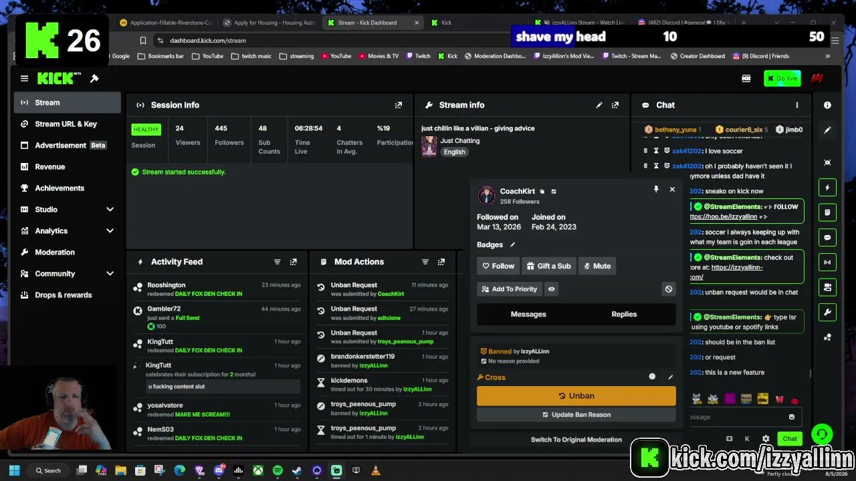
Task: Toggle the lightning bolt widget in the right sidebar
Action: [x=827, y=188]
